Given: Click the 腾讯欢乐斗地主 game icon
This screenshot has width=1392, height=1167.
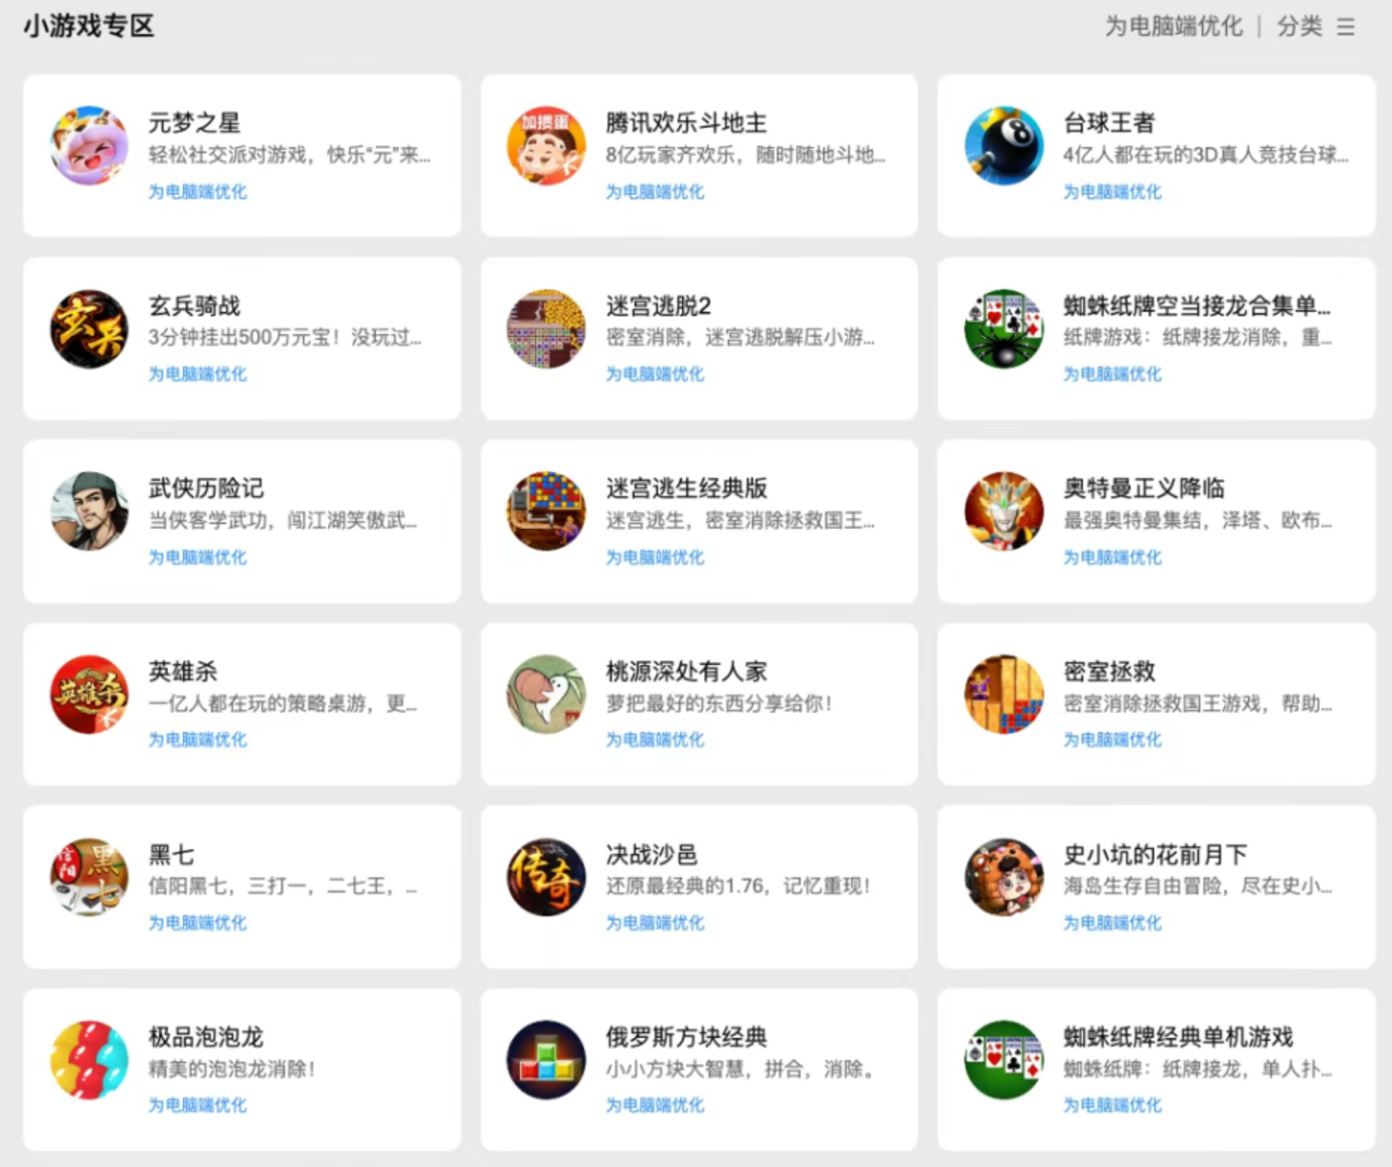Looking at the screenshot, I should (546, 146).
